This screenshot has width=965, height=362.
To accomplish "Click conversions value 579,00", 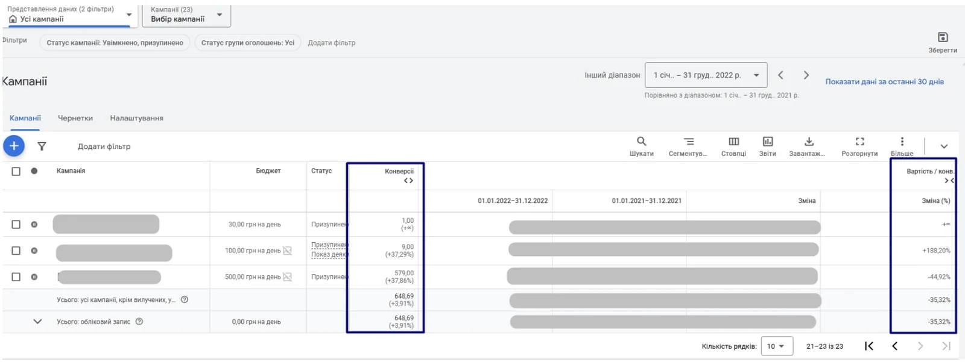I will pyautogui.click(x=404, y=273).
